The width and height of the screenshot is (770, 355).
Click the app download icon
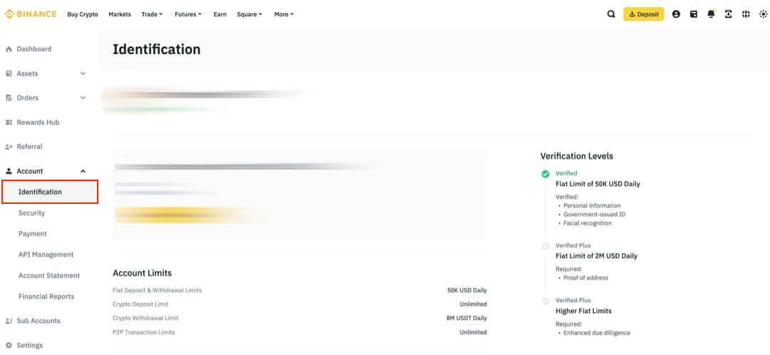point(728,14)
